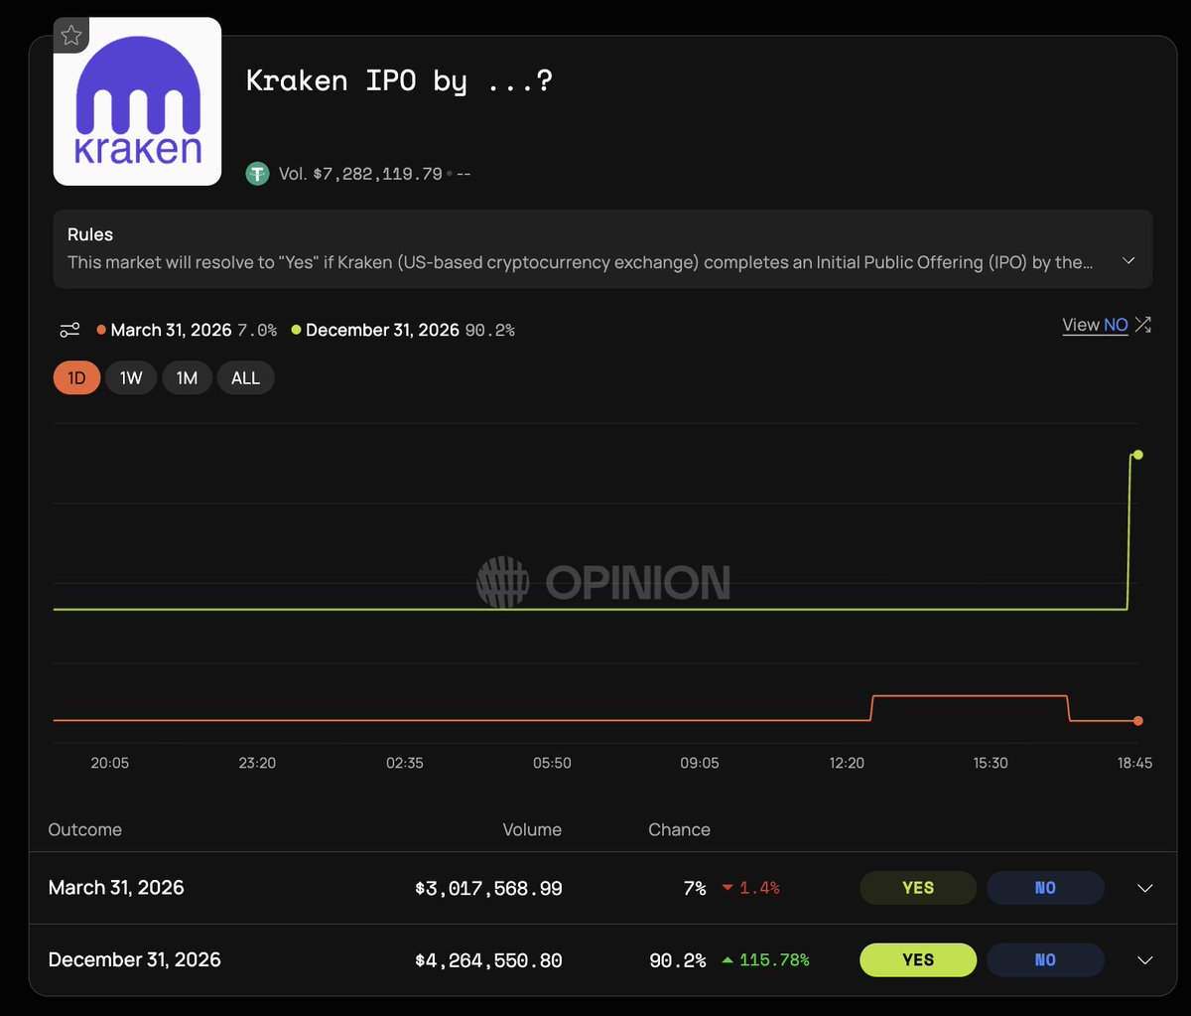Screen dimensions: 1191x1016
Task: Buy YES for March 31, 2026
Action: pyautogui.click(x=918, y=888)
